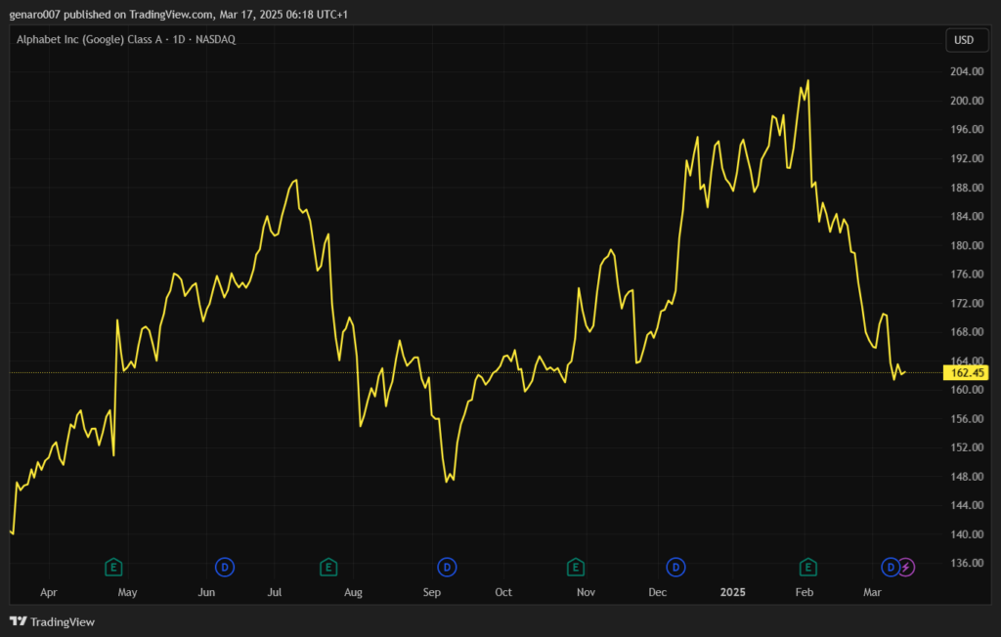Image resolution: width=1001 pixels, height=637 pixels.
Task: Click the dividend marker near June
Action: coord(225,566)
